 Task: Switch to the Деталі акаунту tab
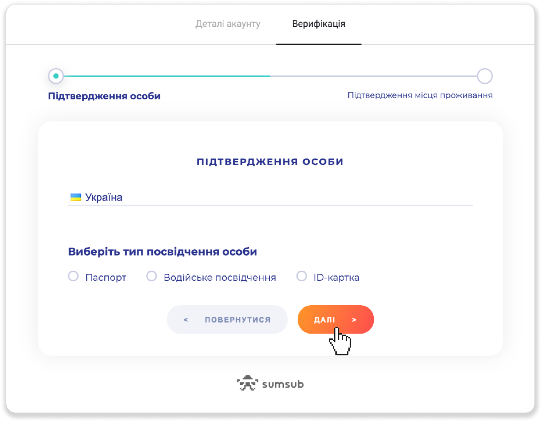click(228, 24)
